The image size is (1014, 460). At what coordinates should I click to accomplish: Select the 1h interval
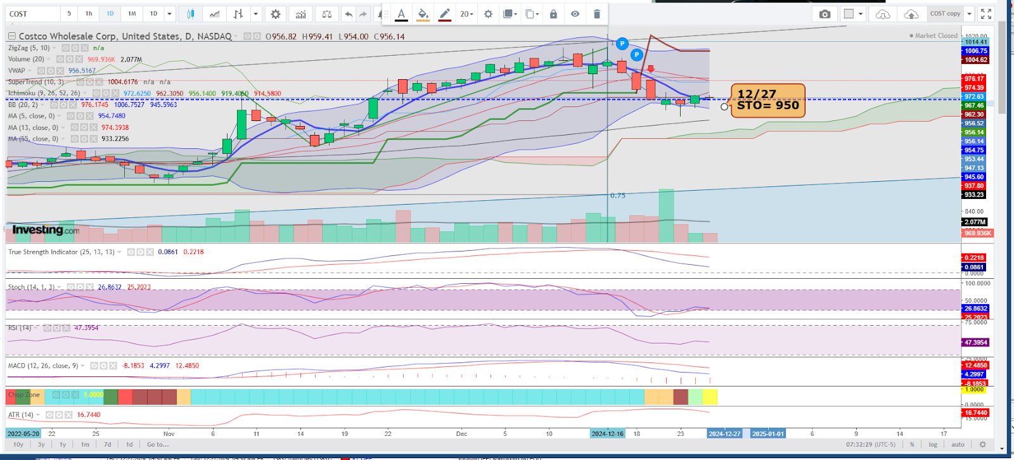pos(89,13)
